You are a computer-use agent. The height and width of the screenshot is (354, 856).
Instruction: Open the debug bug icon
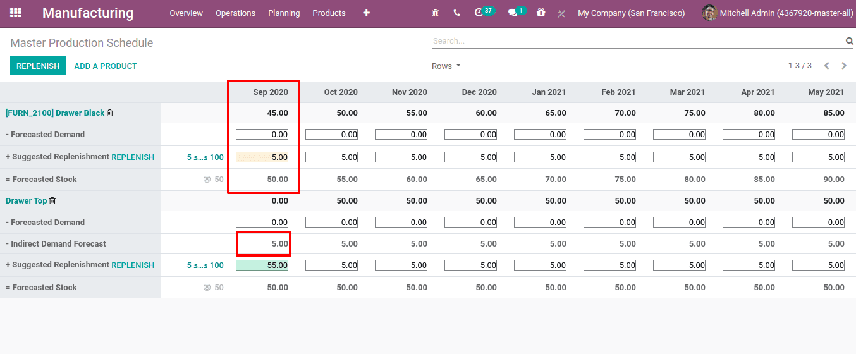tap(435, 13)
